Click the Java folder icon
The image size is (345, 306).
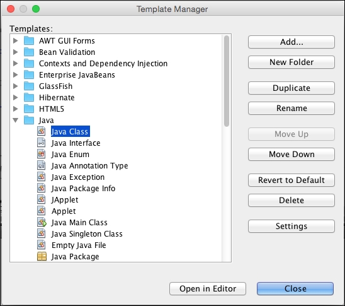[x=29, y=120]
